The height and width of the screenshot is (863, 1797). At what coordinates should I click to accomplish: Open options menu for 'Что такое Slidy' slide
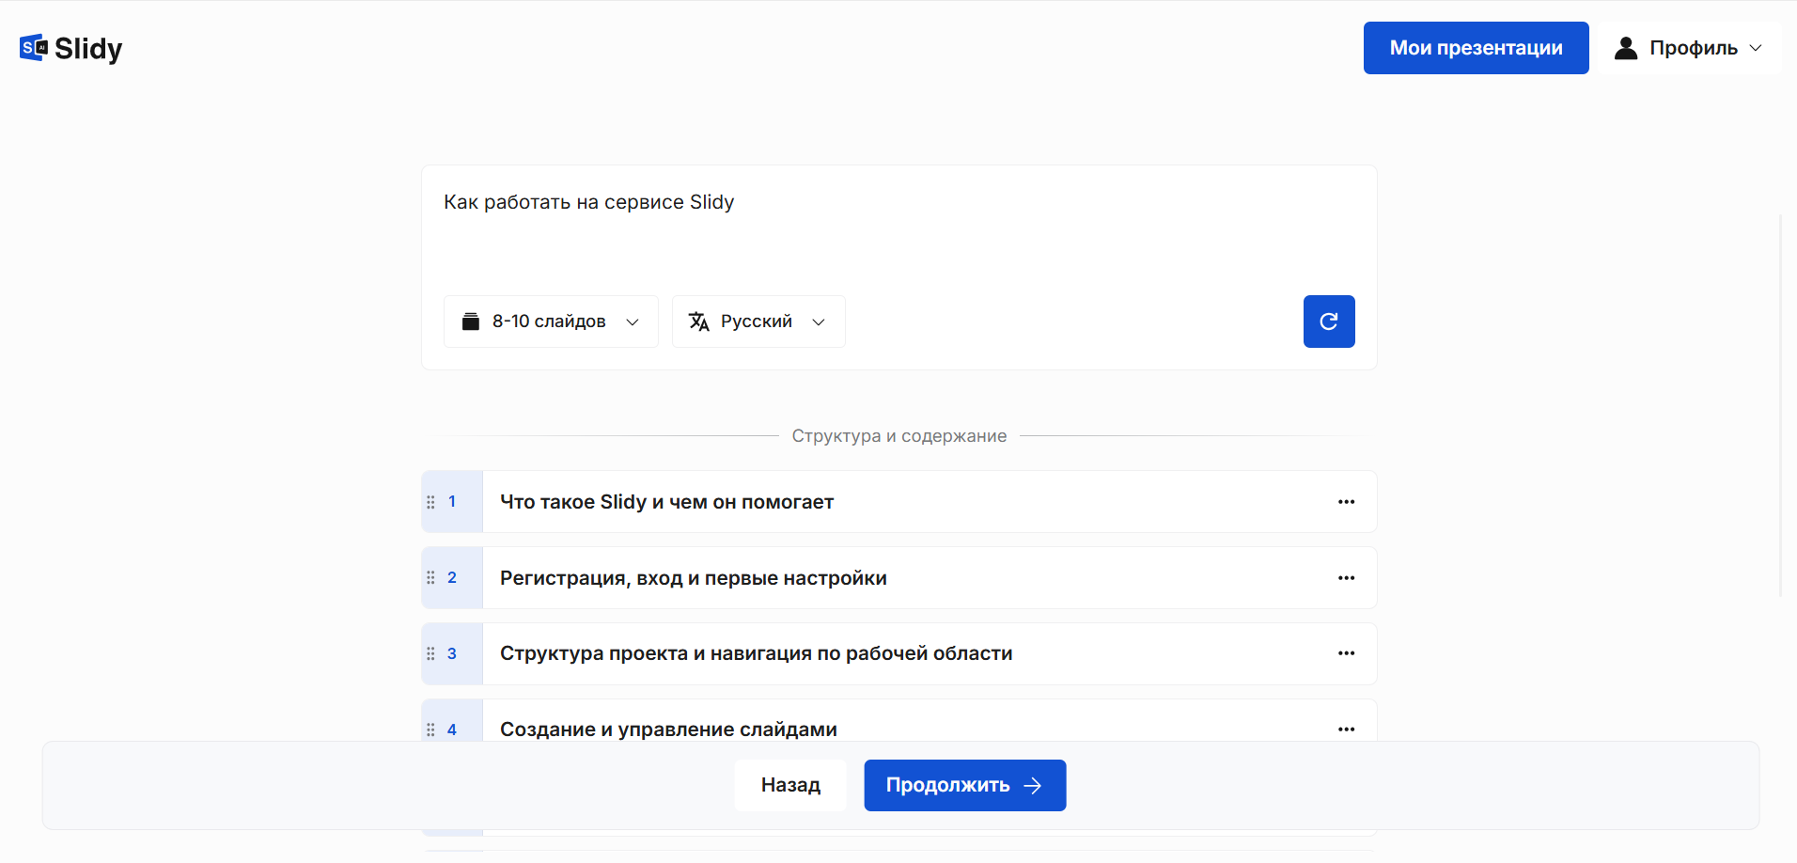tap(1346, 502)
